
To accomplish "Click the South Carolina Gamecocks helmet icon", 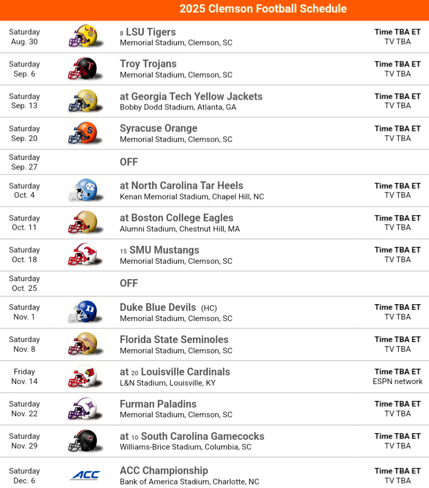I will pyautogui.click(x=83, y=441).
